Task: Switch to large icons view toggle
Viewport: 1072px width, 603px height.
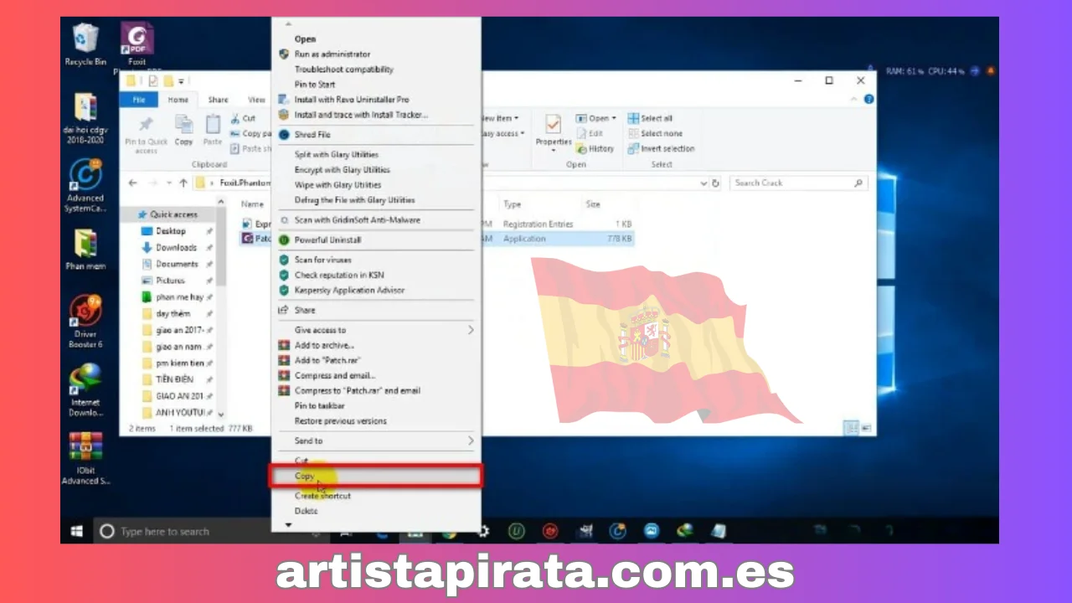Action: click(867, 428)
